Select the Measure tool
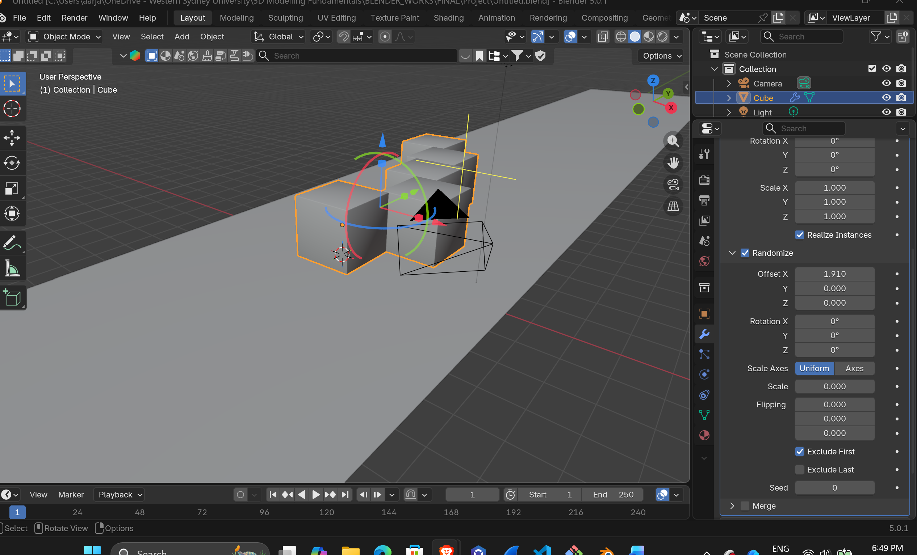The image size is (917, 555). (12, 268)
